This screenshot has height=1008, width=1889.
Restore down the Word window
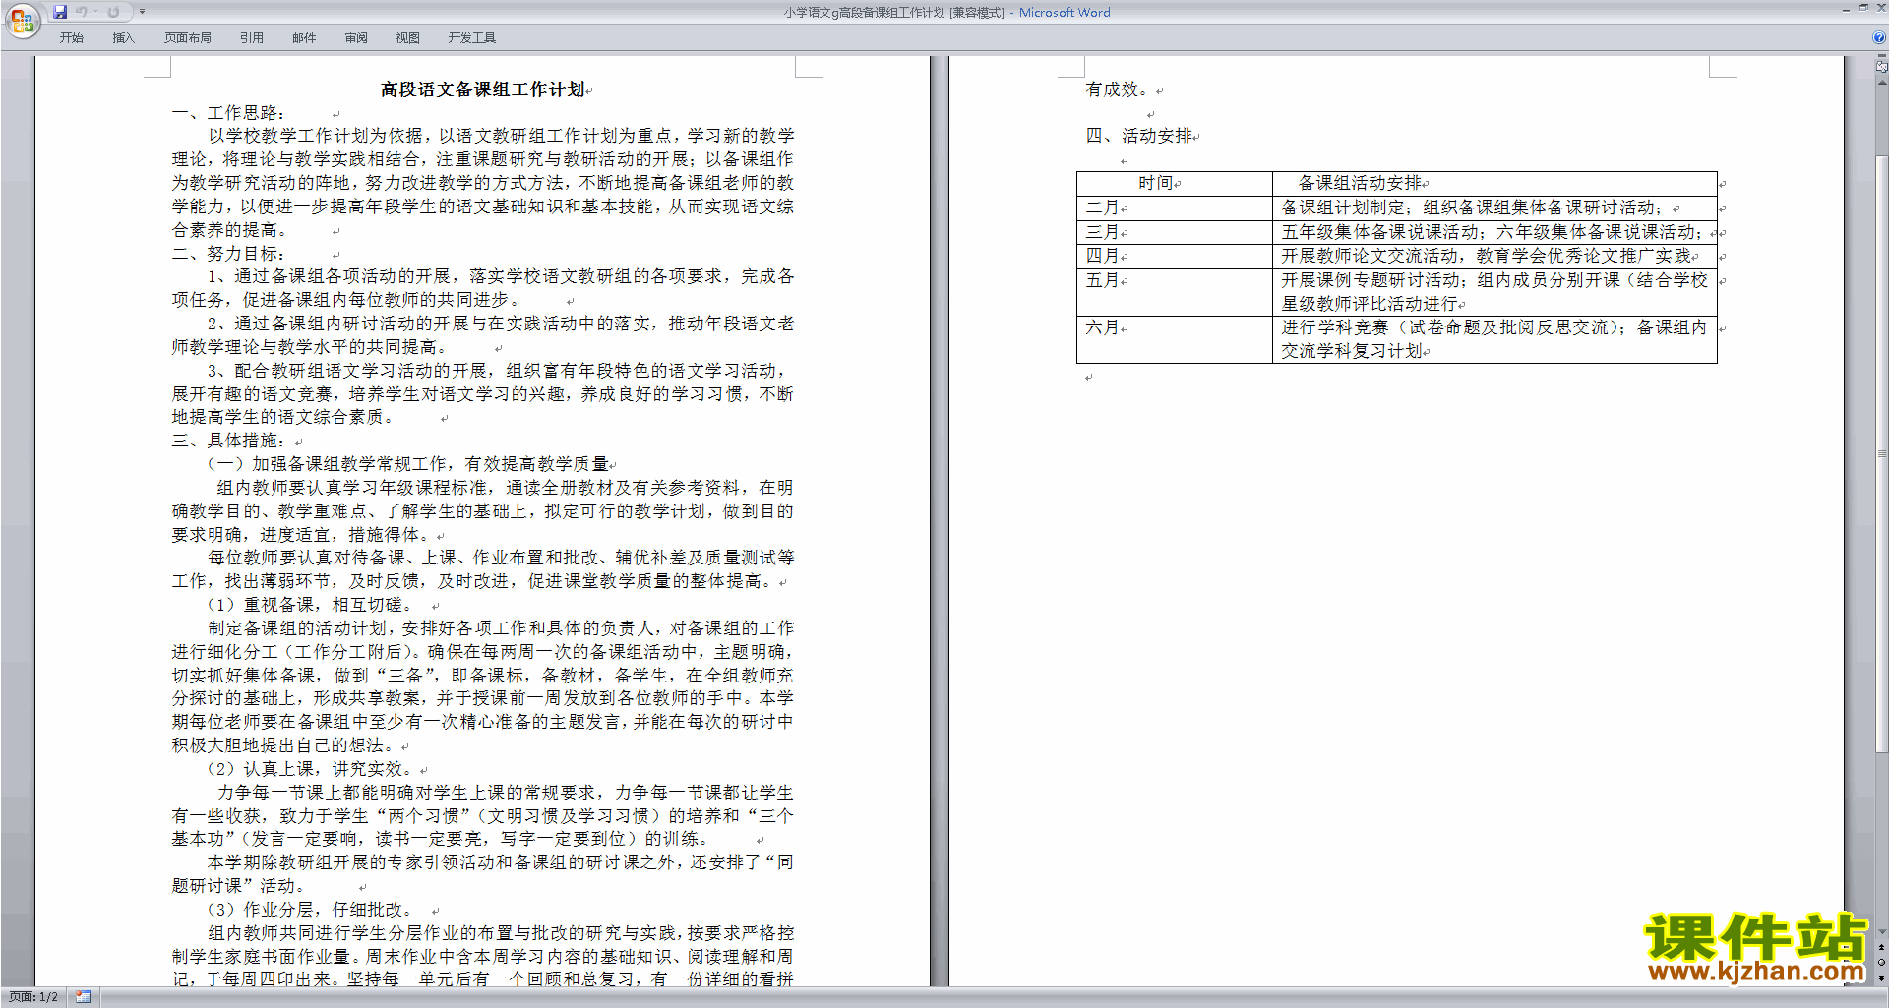tap(1863, 8)
